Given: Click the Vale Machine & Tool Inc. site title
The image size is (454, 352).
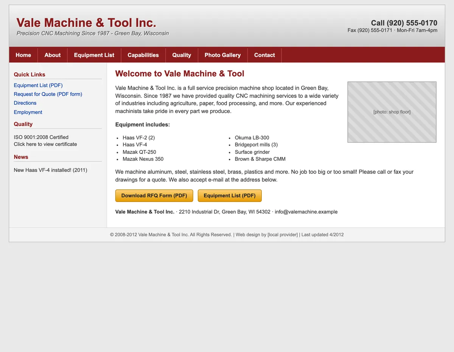Looking at the screenshot, I should pos(86,23).
